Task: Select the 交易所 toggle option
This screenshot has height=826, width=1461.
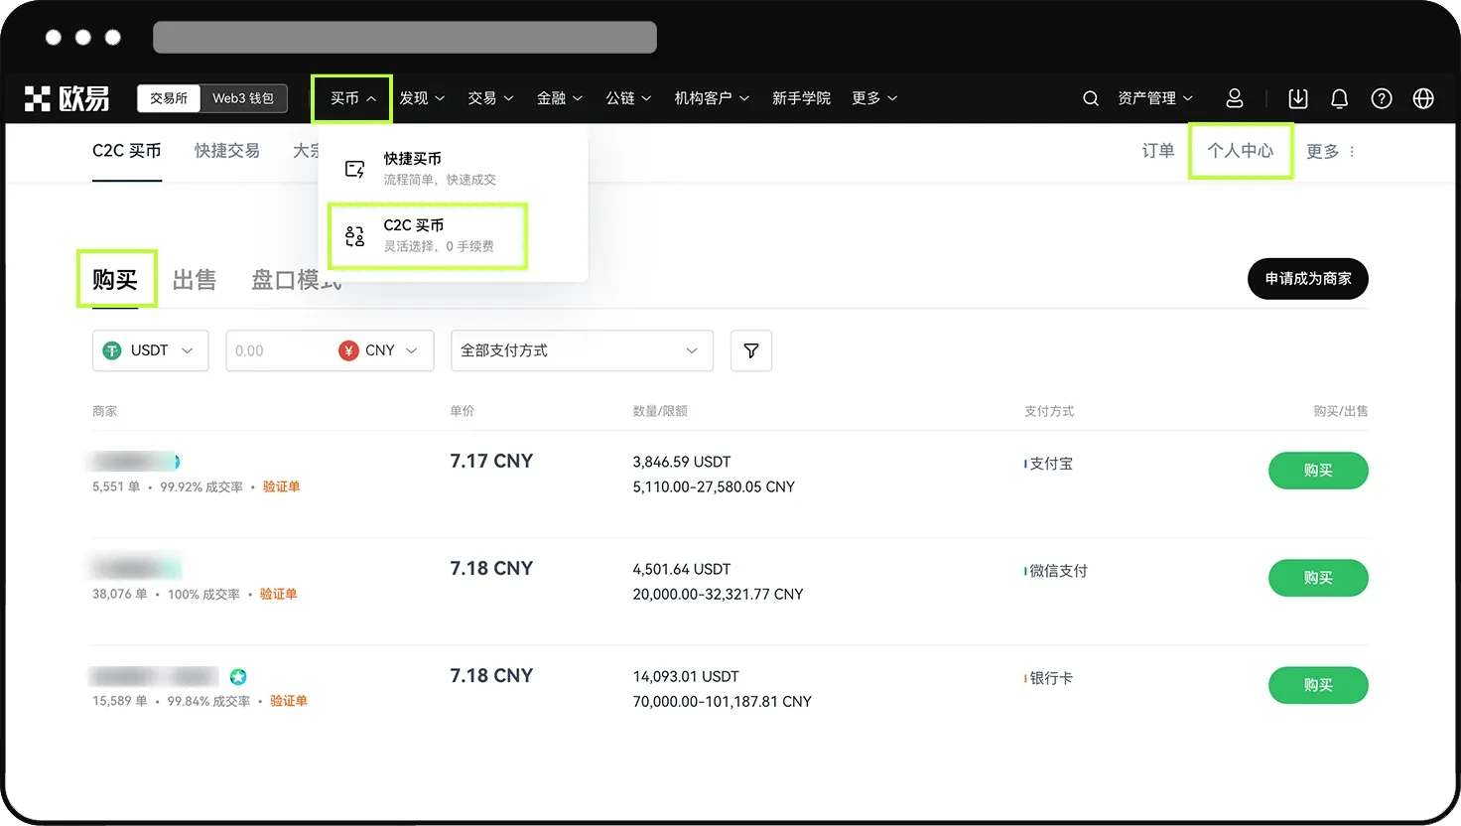Action: [169, 98]
